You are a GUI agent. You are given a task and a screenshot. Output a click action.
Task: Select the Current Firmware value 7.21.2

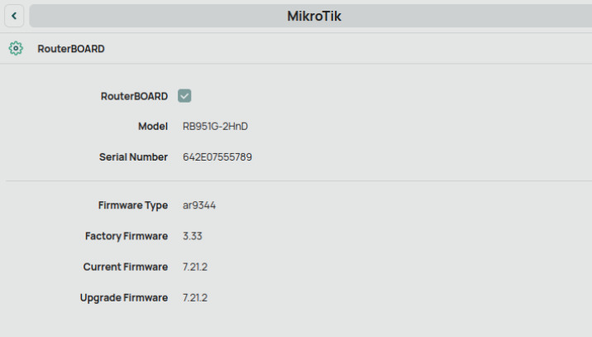click(195, 267)
